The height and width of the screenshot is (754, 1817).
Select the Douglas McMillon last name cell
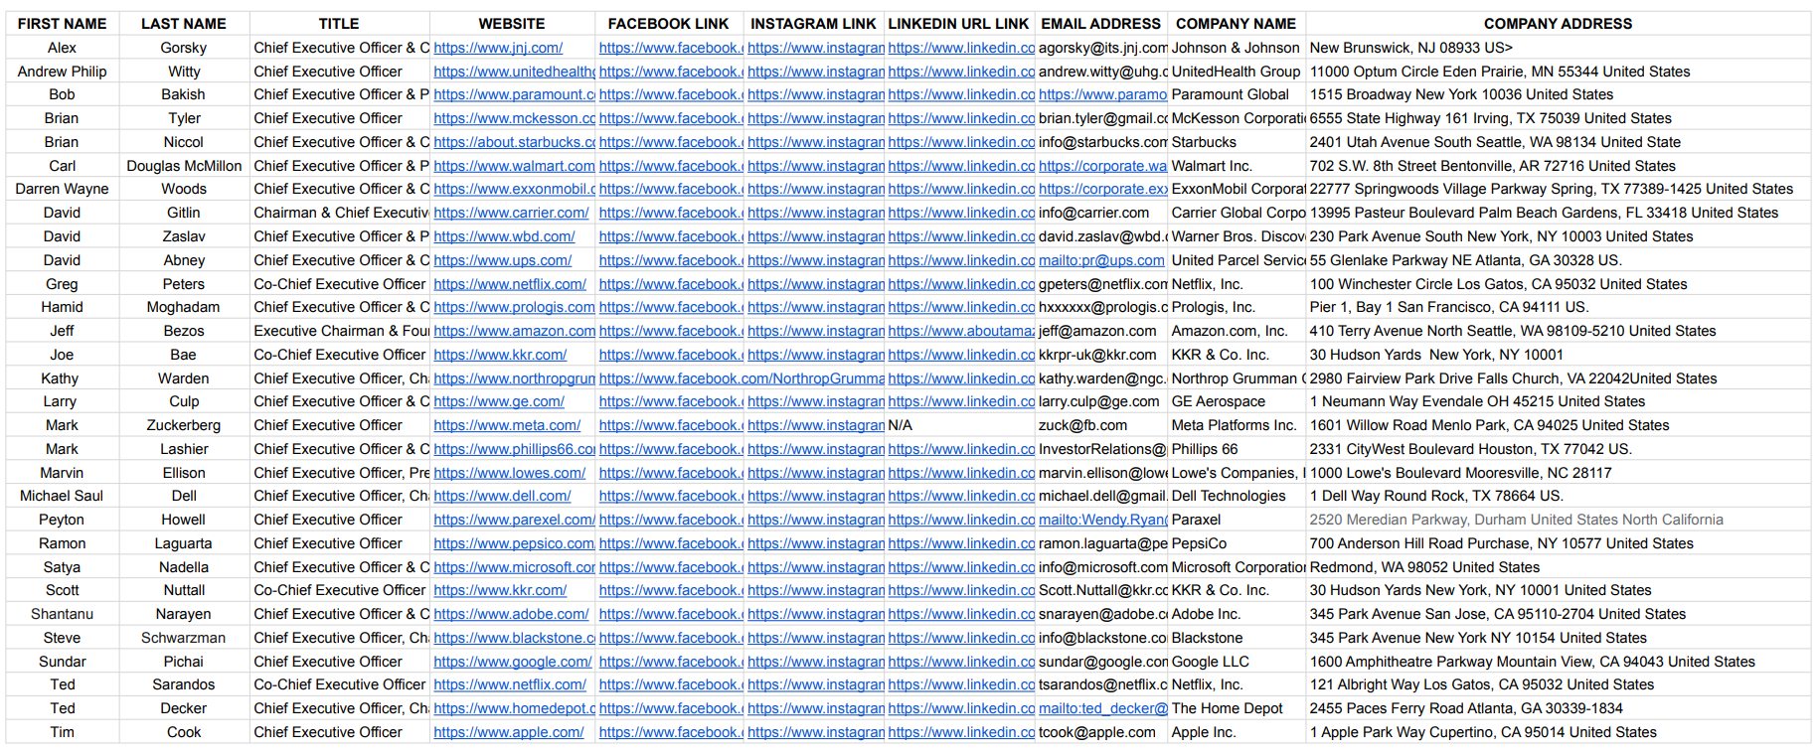[184, 166]
